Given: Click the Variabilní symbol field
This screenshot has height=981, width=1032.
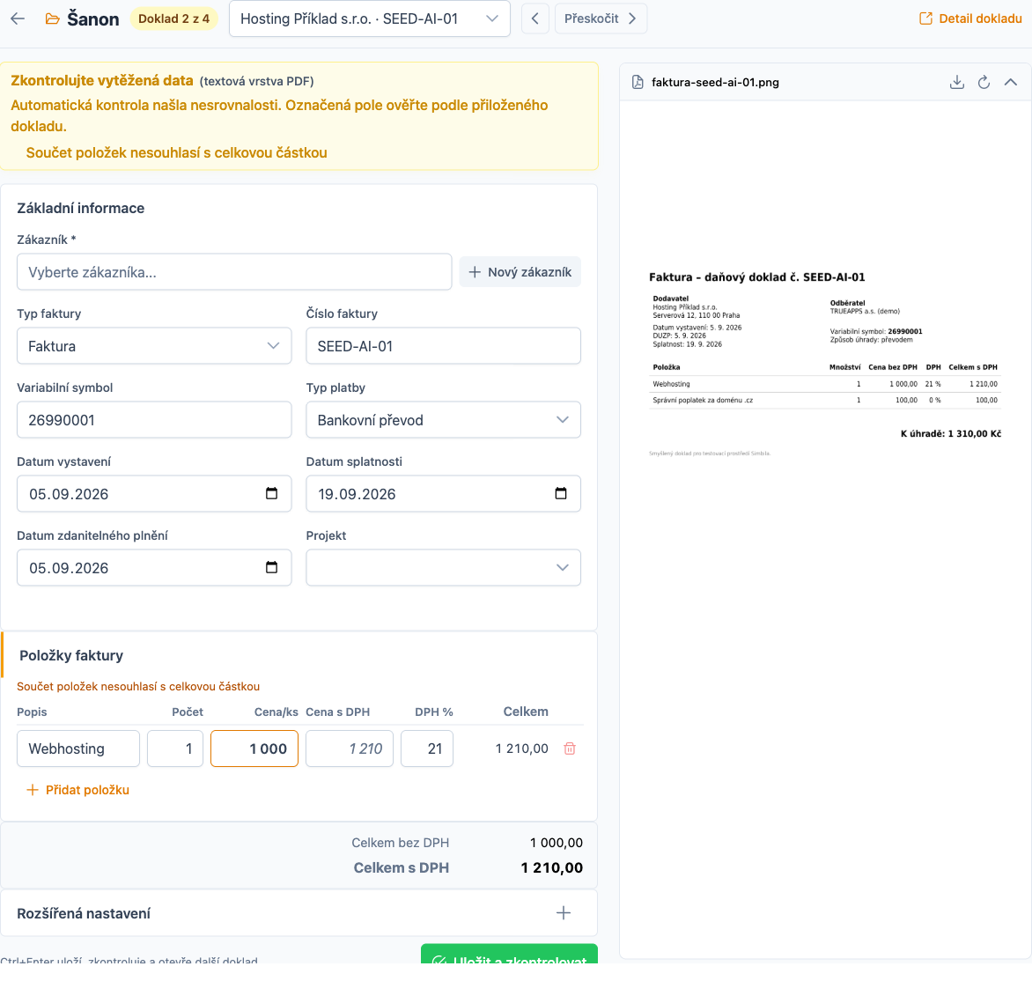Looking at the screenshot, I should pos(154,419).
